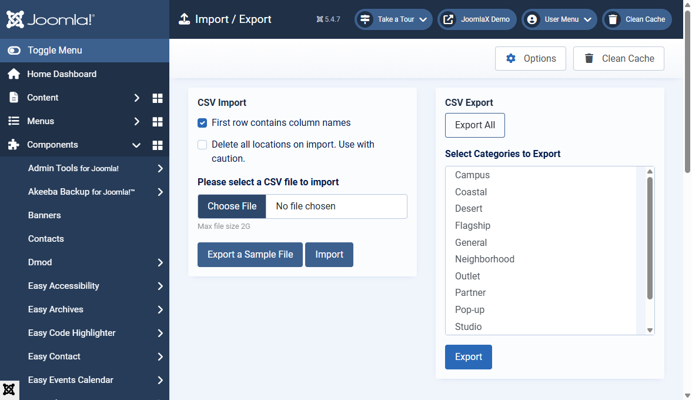Click toolbar Clean Cache trash icon
Screen dimensions: 692x400
coord(589,58)
